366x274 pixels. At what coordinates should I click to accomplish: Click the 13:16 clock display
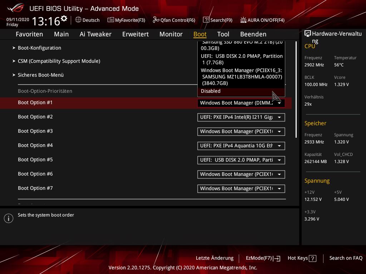(x=46, y=21)
